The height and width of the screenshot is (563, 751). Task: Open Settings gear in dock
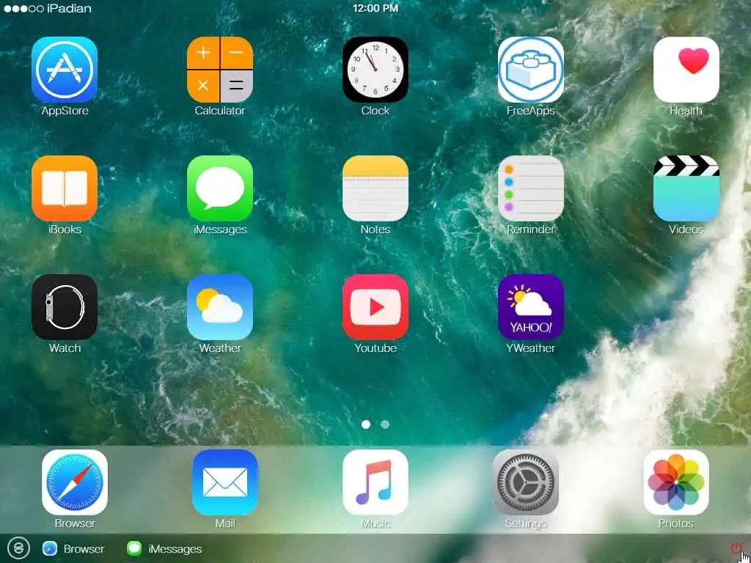pos(526,482)
